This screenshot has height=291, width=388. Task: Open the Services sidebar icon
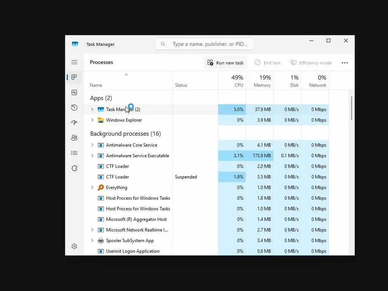tap(74, 168)
